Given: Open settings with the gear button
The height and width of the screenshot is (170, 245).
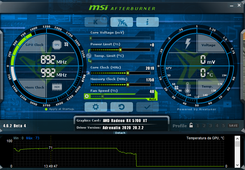Looking at the screenshot, I should [x=96, y=107].
